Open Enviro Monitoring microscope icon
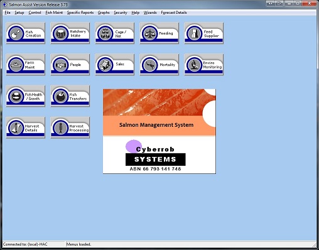Viewport: 319px width, 250px height. [x=204, y=65]
